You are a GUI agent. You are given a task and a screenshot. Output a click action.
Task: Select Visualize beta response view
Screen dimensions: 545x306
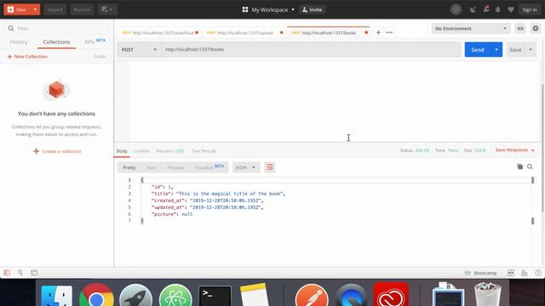[x=209, y=167]
